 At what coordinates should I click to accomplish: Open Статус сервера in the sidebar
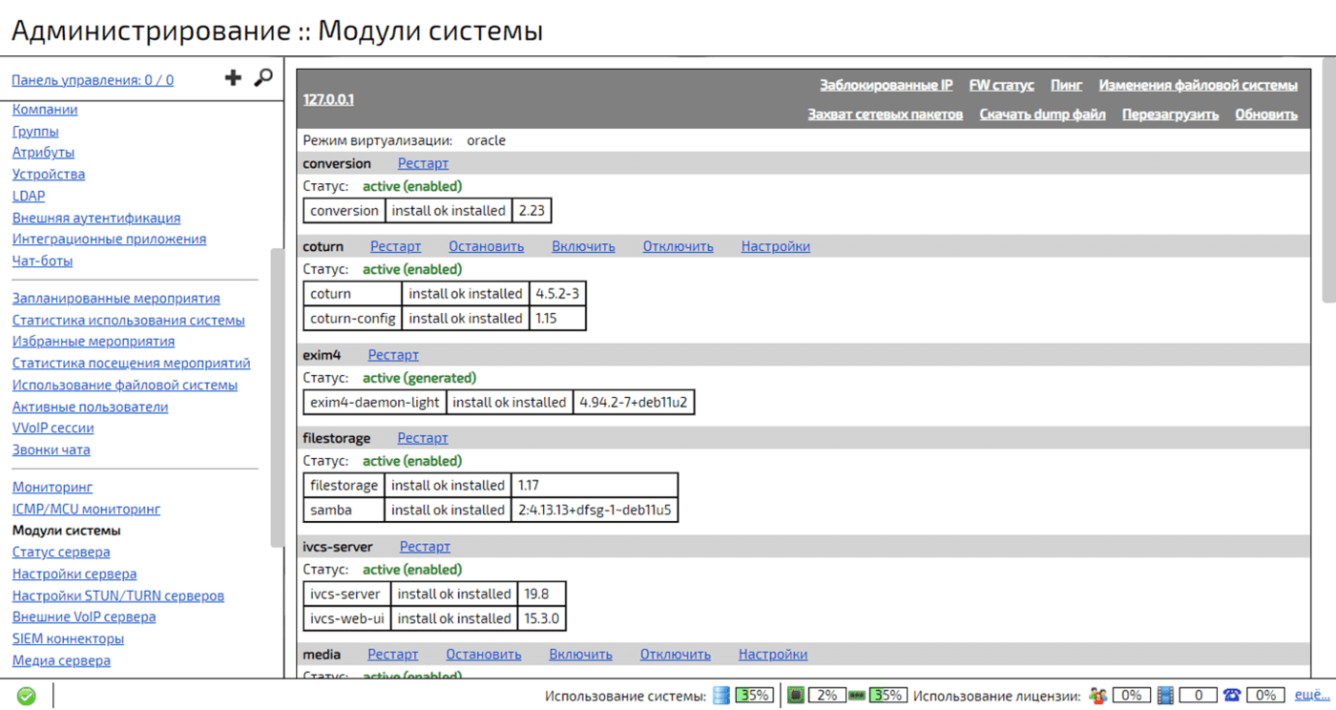pos(61,552)
